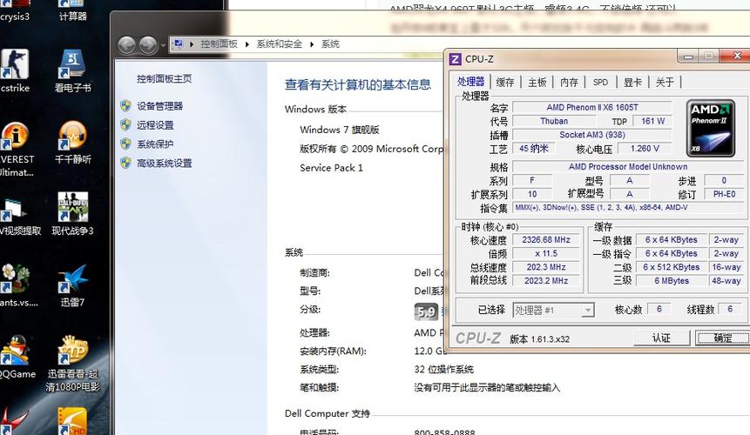Screen dimensions: 750x435
Task: Open the 看电子书 desktop icon
Action: coord(72,70)
